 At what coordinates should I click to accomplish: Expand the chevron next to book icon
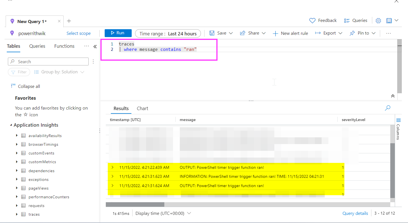tap(396, 20)
